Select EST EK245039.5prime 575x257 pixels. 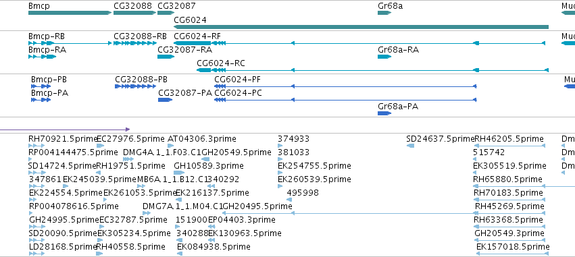[99, 179]
